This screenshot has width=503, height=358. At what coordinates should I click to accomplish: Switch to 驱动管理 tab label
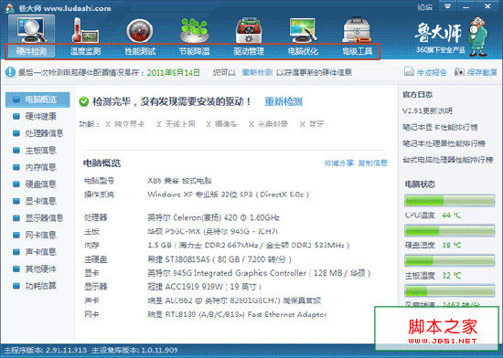[x=249, y=51]
